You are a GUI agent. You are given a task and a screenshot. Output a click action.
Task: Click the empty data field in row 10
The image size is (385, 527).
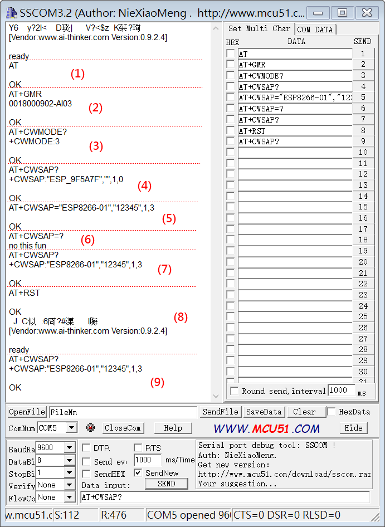click(295, 152)
